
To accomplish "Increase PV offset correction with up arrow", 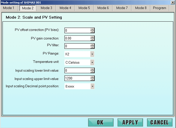I will (92, 29).
